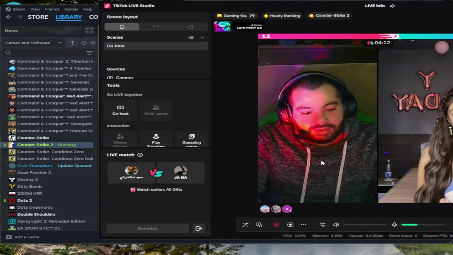Click the Steam library search field
Image resolution: width=453 pixels, height=255 pixels.
tap(43, 53)
